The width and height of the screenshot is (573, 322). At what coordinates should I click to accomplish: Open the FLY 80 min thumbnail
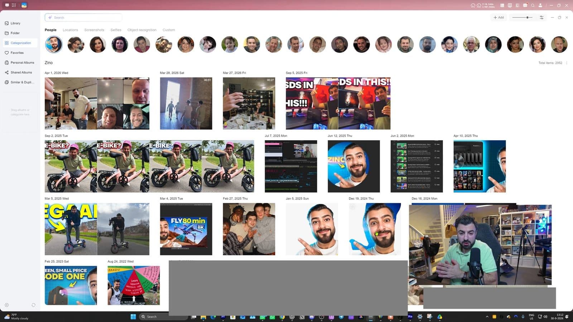click(x=186, y=229)
